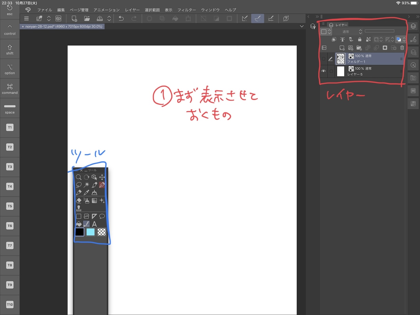The image size is (420, 315).
Task: Select the Ruler triangle tool
Action: pyautogui.click(x=94, y=216)
